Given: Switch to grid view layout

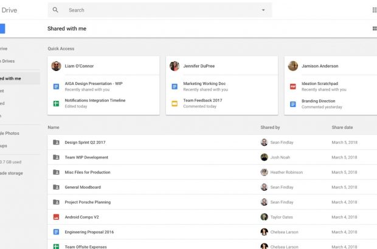Looking at the screenshot, I should (374, 29).
